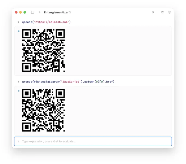
Task: Click the Entanglementizer 1 title
Action: tap(57, 12)
